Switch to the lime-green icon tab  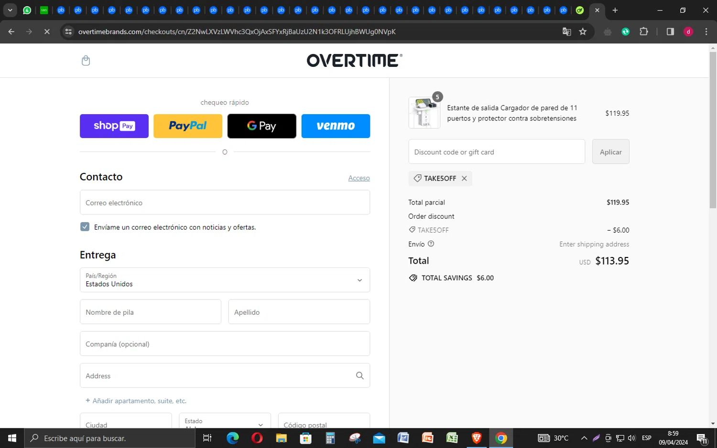click(x=580, y=10)
